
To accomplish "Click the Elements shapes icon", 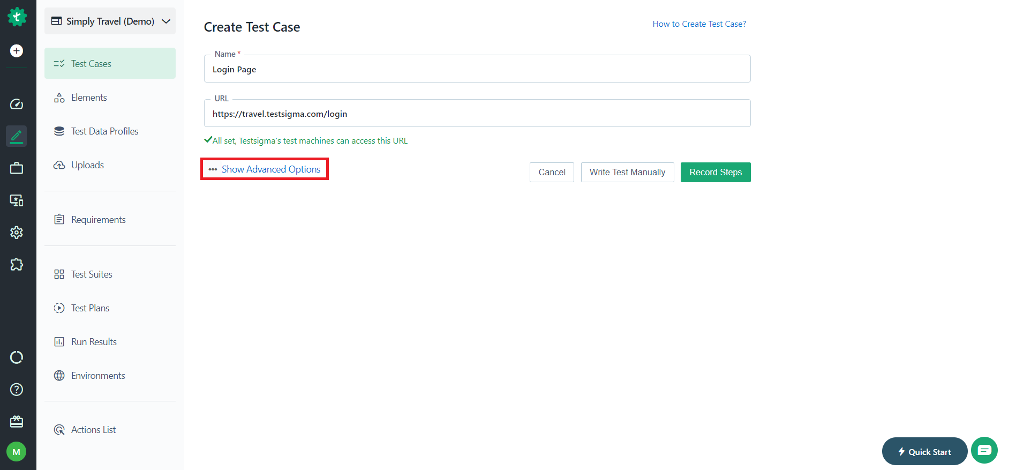I will (59, 98).
